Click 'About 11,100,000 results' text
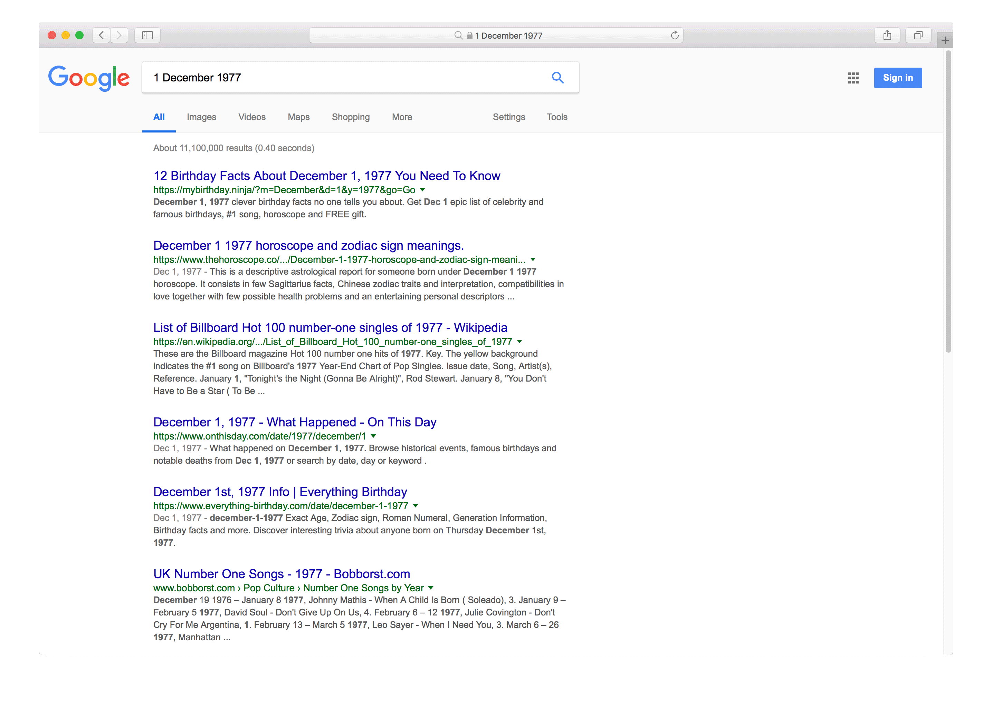Screen dimensions: 992x710 pos(202,148)
